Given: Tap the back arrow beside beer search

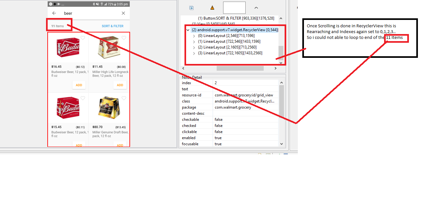Looking at the screenshot, I should 54,13.
